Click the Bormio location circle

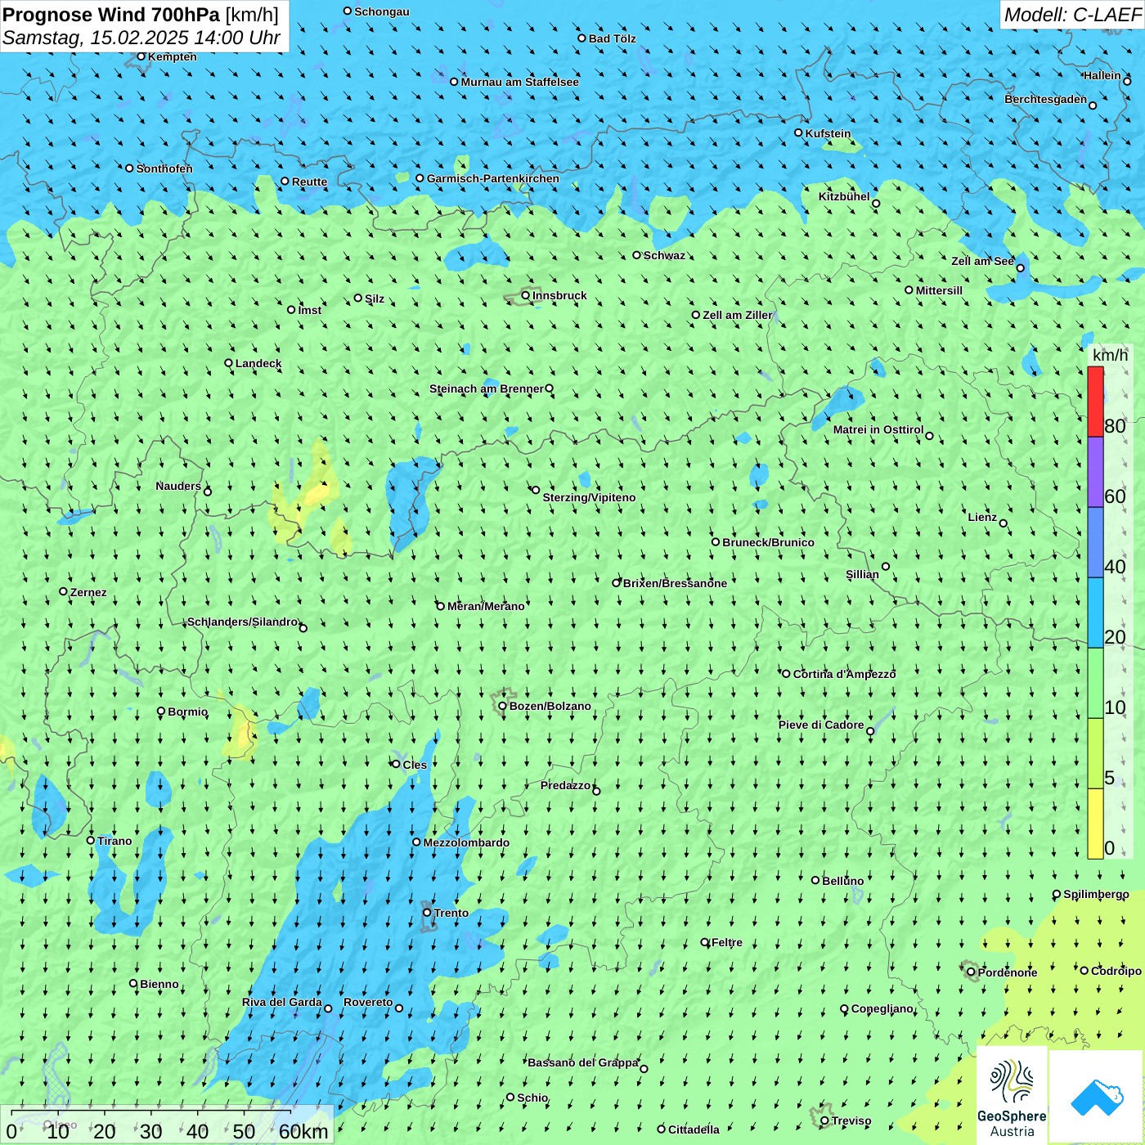(161, 712)
